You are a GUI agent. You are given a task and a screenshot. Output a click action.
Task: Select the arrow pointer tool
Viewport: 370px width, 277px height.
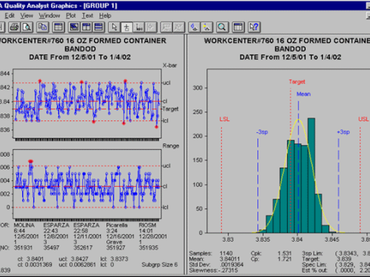click(x=114, y=27)
